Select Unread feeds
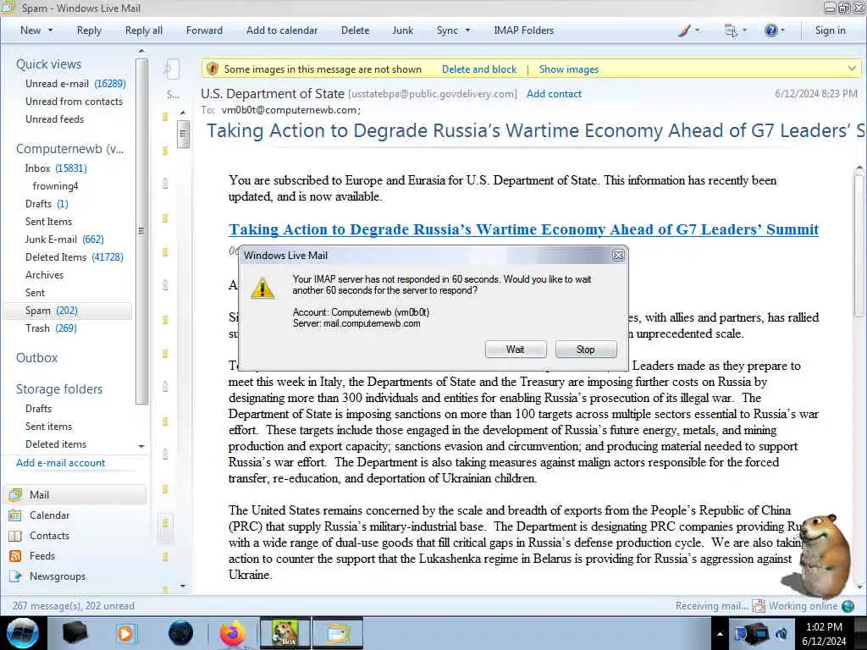This screenshot has height=650, width=867. pyautogui.click(x=54, y=118)
